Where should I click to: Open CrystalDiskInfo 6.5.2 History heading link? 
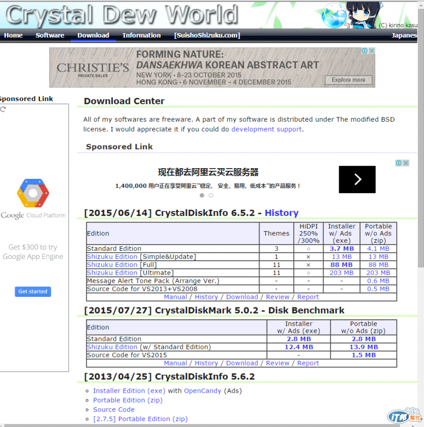281,212
